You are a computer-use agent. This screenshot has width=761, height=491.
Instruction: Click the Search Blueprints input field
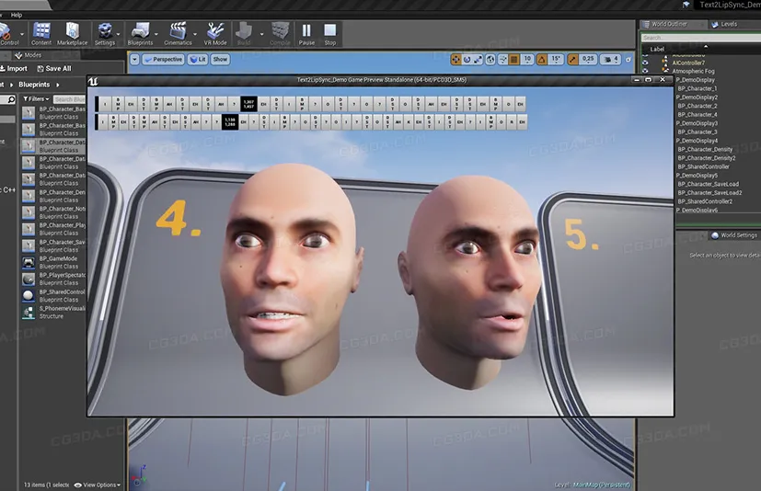point(69,99)
